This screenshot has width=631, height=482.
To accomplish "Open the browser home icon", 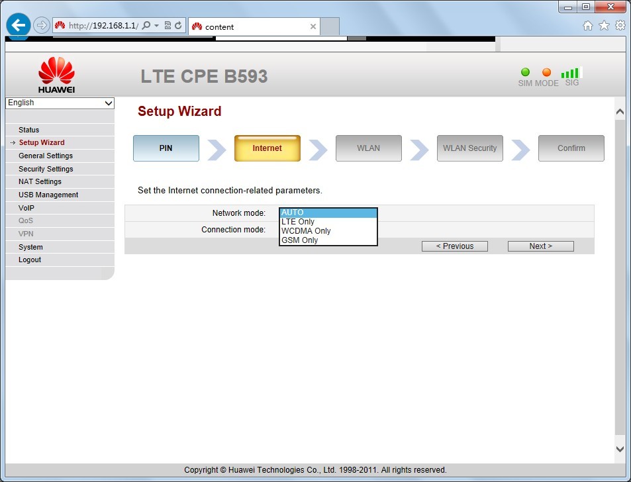I will (x=587, y=26).
